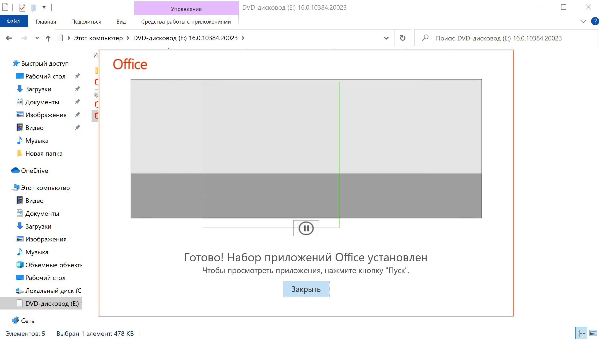
Task: Open Customize Quick Access Toolbar dropdown
Action: (x=44, y=8)
